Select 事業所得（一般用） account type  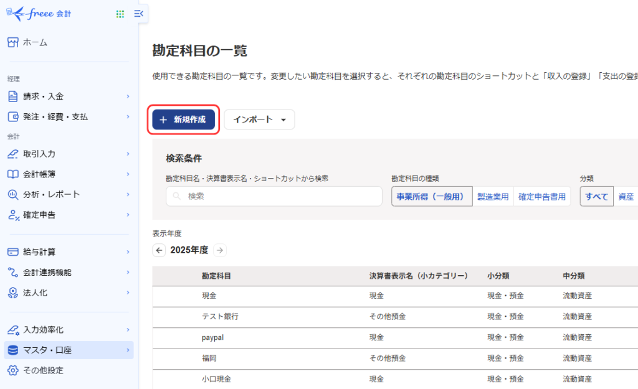click(431, 197)
